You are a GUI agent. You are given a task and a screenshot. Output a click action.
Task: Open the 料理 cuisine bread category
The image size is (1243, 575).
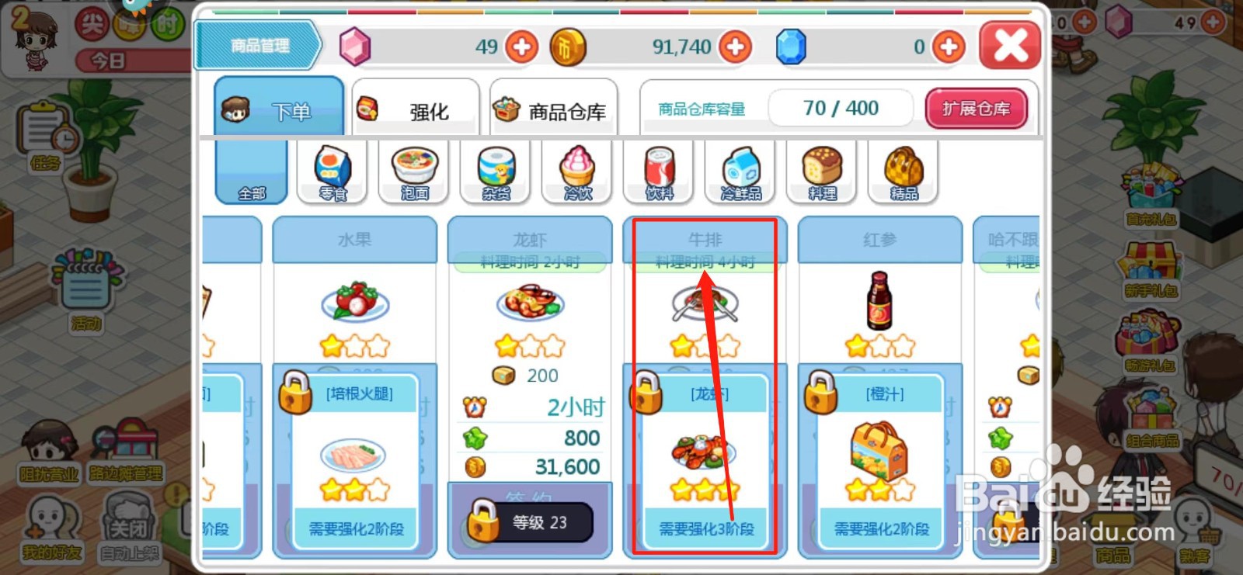(x=822, y=172)
